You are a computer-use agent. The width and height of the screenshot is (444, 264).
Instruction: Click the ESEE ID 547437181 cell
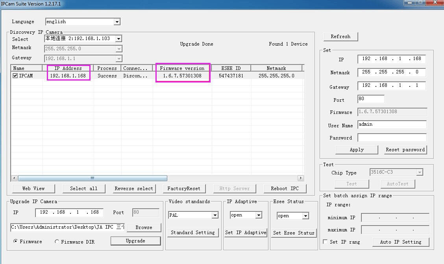click(231, 76)
